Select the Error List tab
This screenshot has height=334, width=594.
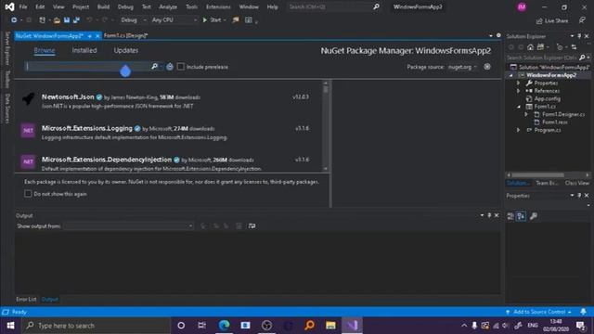pos(26,299)
